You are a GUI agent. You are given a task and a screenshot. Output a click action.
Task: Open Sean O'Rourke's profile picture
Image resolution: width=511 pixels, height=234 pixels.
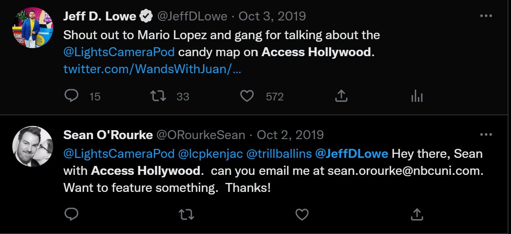tap(33, 146)
